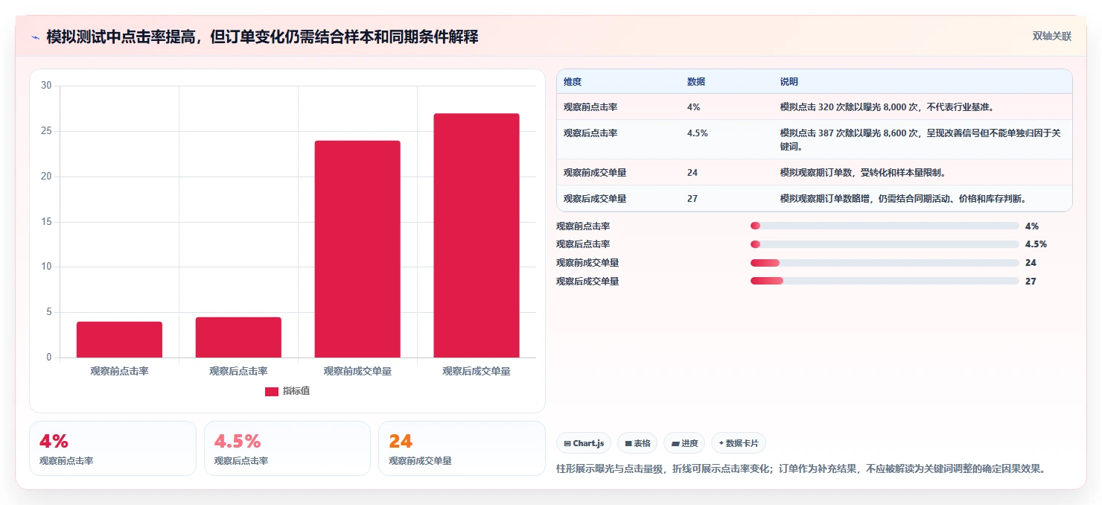Click the 4% cell in the table
The width and height of the screenshot is (1102, 505).
click(694, 107)
